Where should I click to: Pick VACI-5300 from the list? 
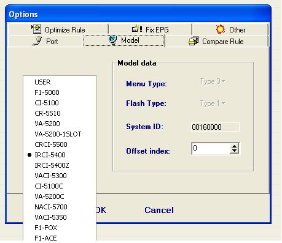tap(60, 176)
